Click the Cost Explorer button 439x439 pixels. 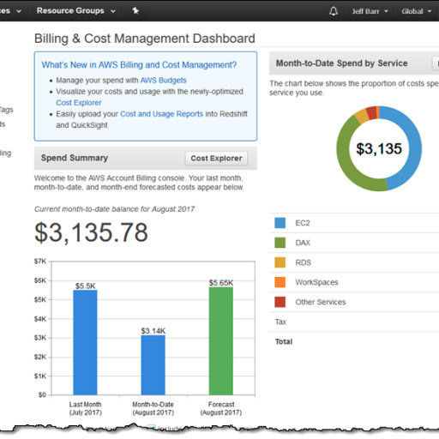coord(216,159)
